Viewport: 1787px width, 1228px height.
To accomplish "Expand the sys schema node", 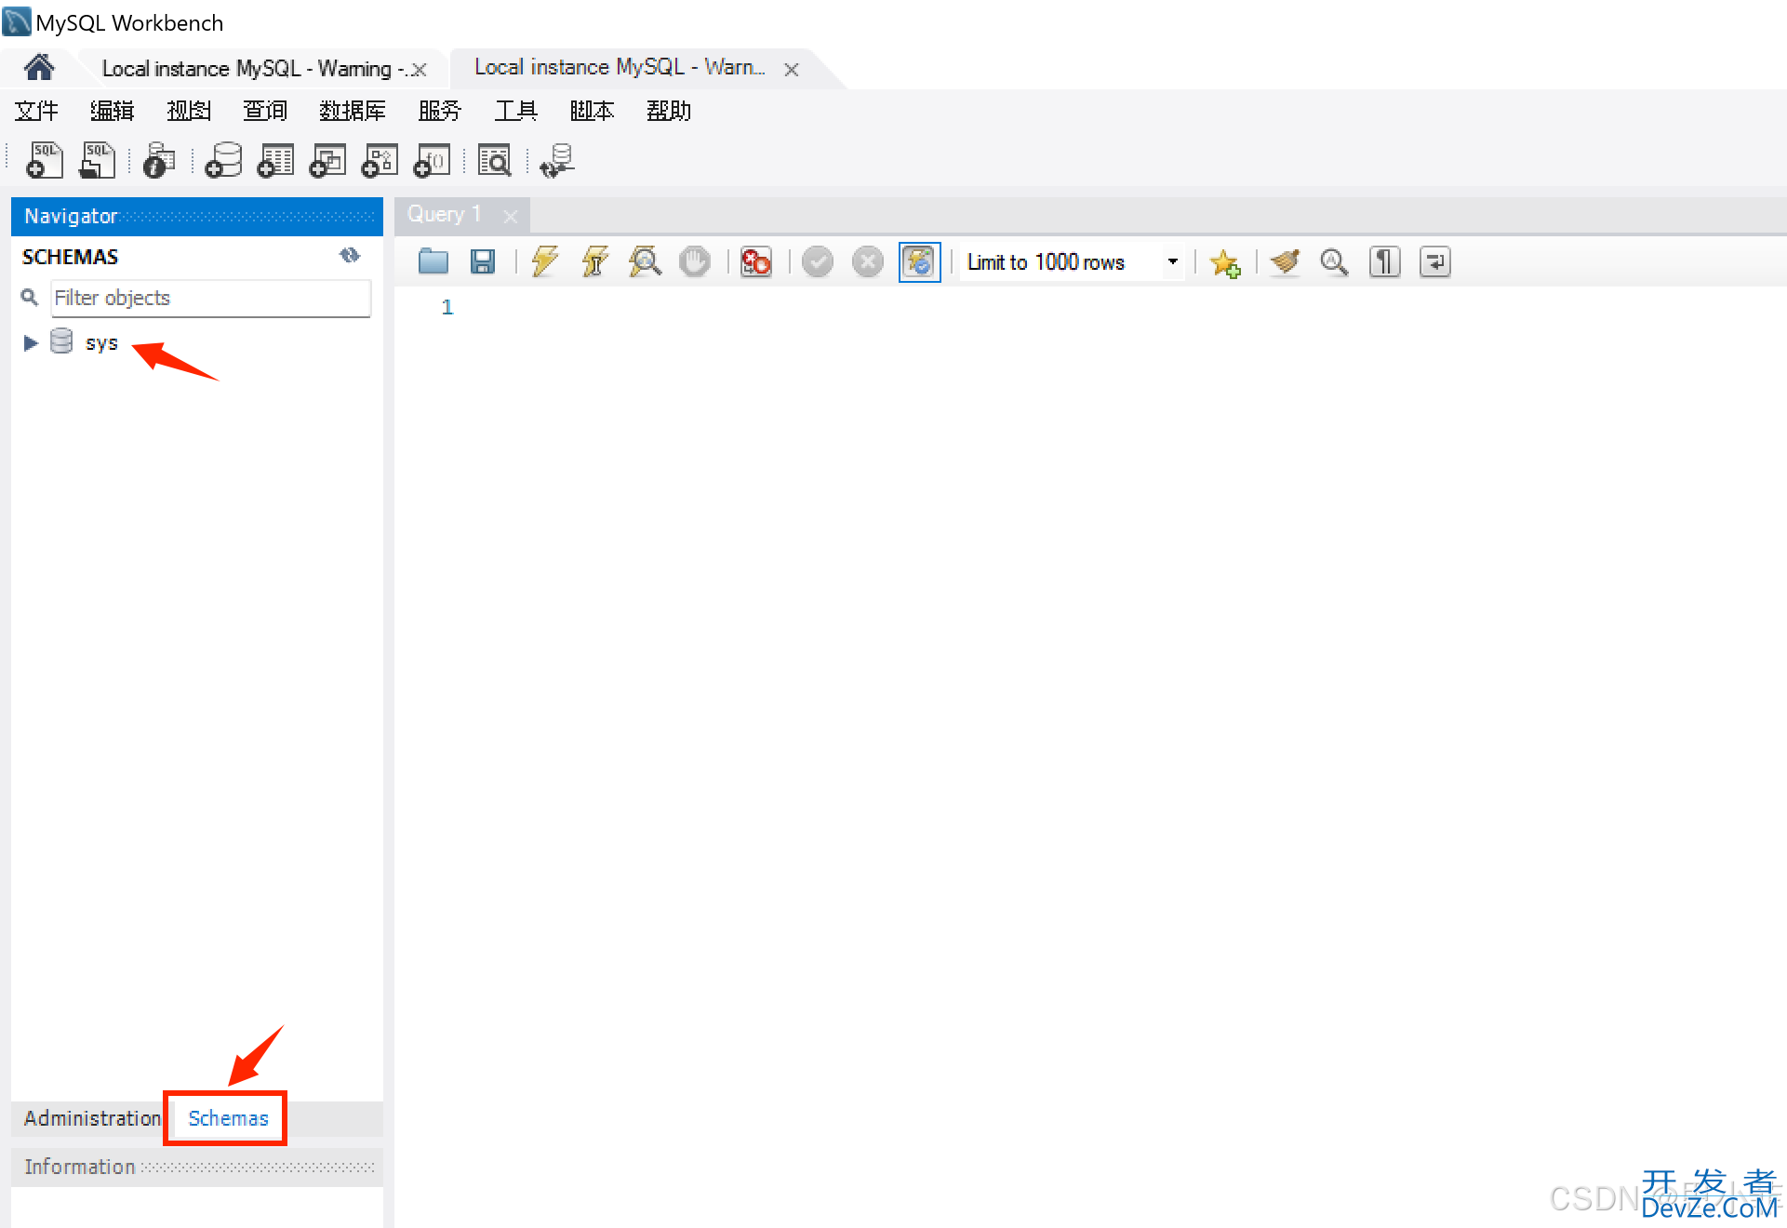I will click(30, 342).
